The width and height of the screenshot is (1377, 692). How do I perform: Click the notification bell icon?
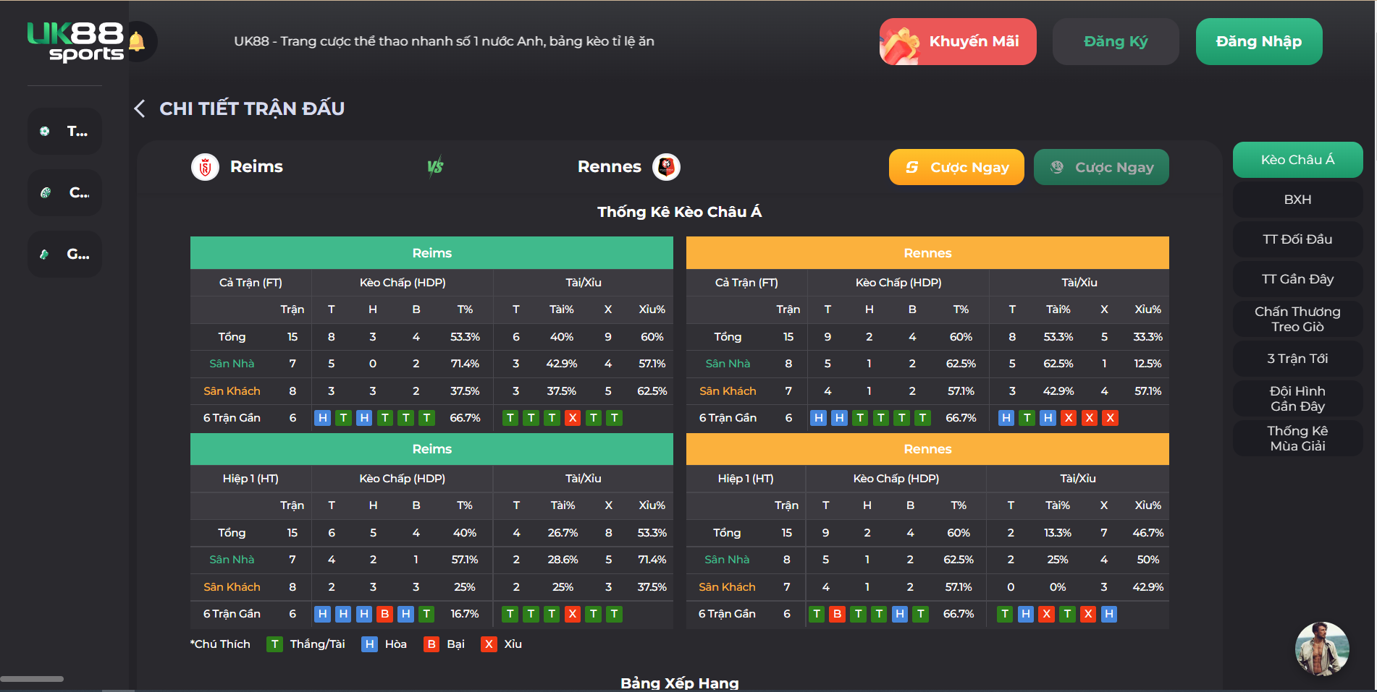(137, 42)
